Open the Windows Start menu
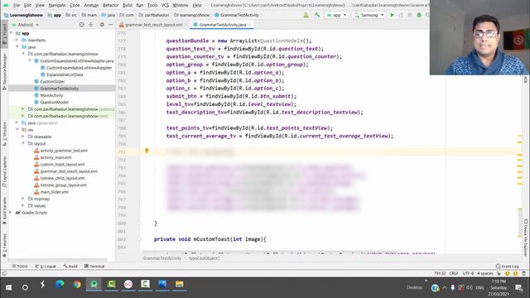 [x=8, y=287]
